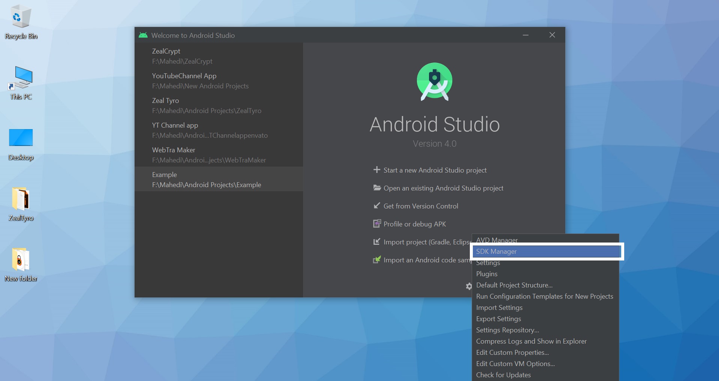Open Settings Repository... menu item
The height and width of the screenshot is (381, 719).
tap(545, 330)
